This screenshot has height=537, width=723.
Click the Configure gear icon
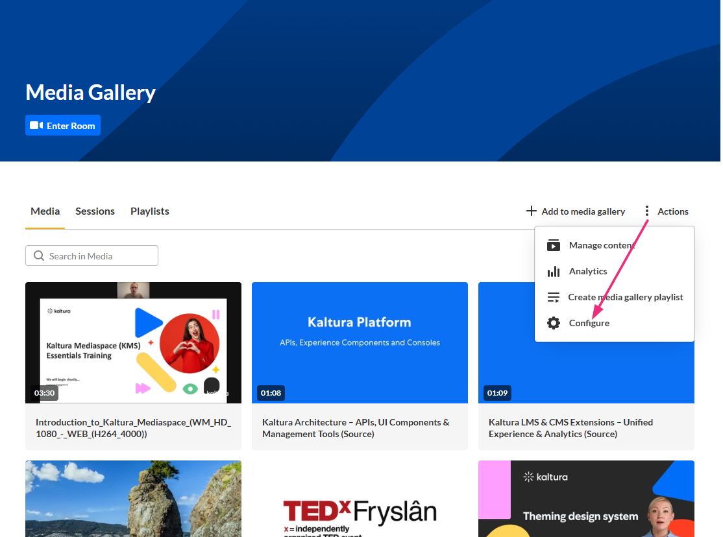554,323
